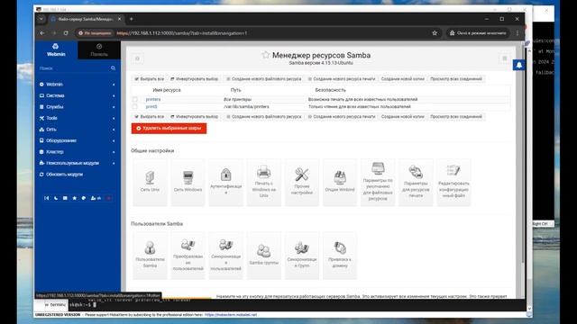Viewport: 577px width, 324px height.
Task: Click module config gear icon in header
Action: pos(137,58)
